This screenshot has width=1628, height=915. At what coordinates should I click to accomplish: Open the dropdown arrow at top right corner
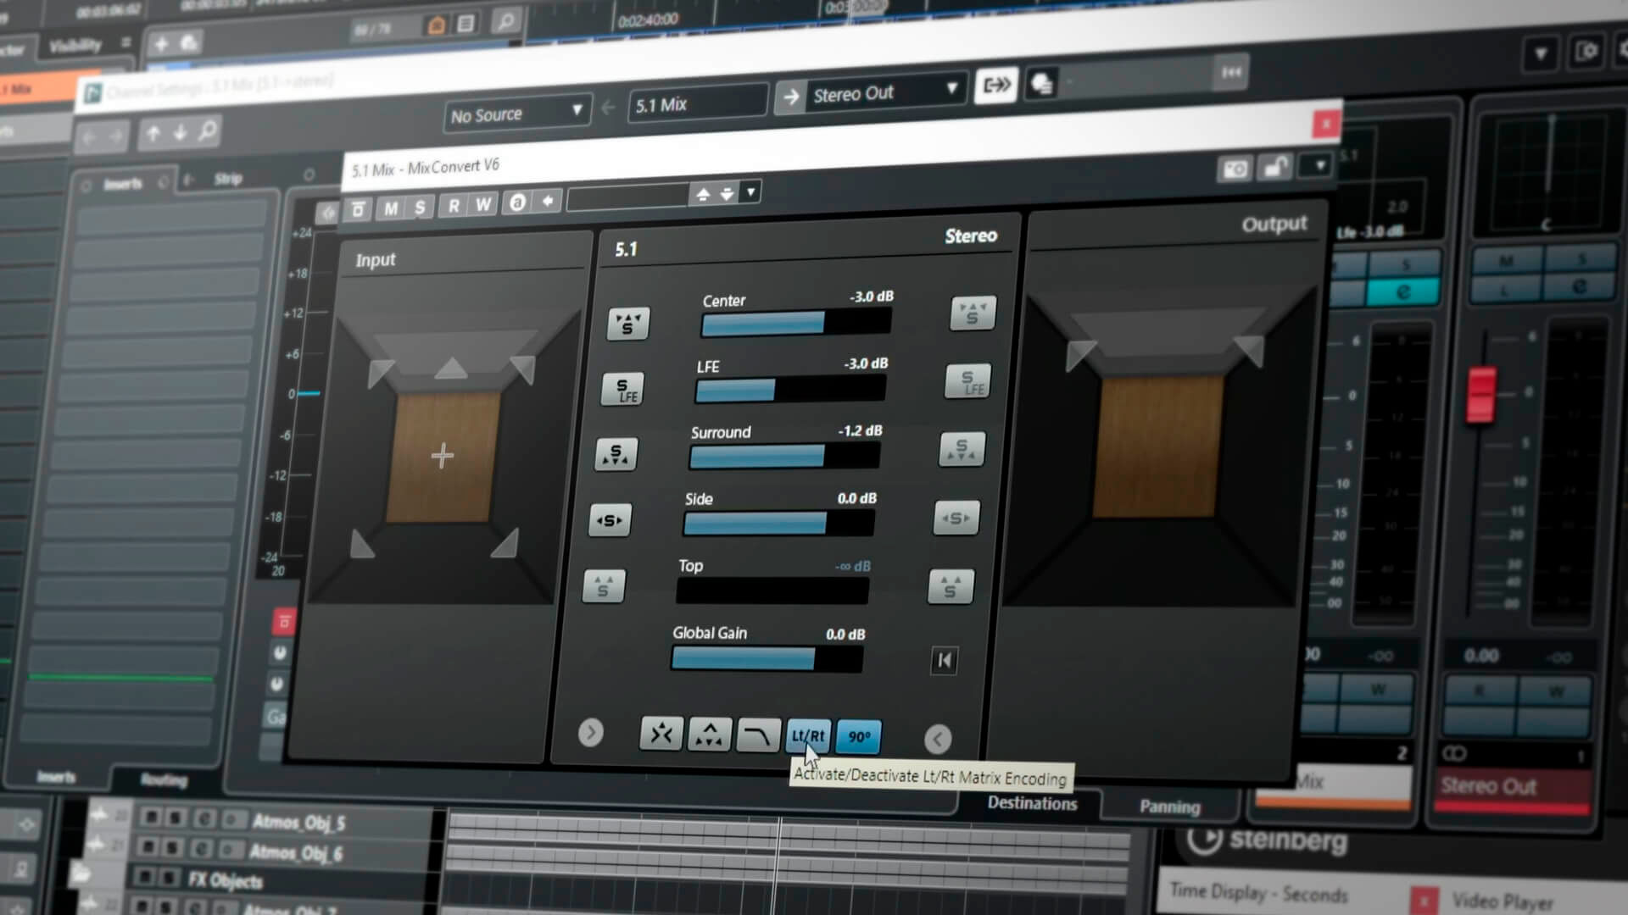tap(1540, 54)
